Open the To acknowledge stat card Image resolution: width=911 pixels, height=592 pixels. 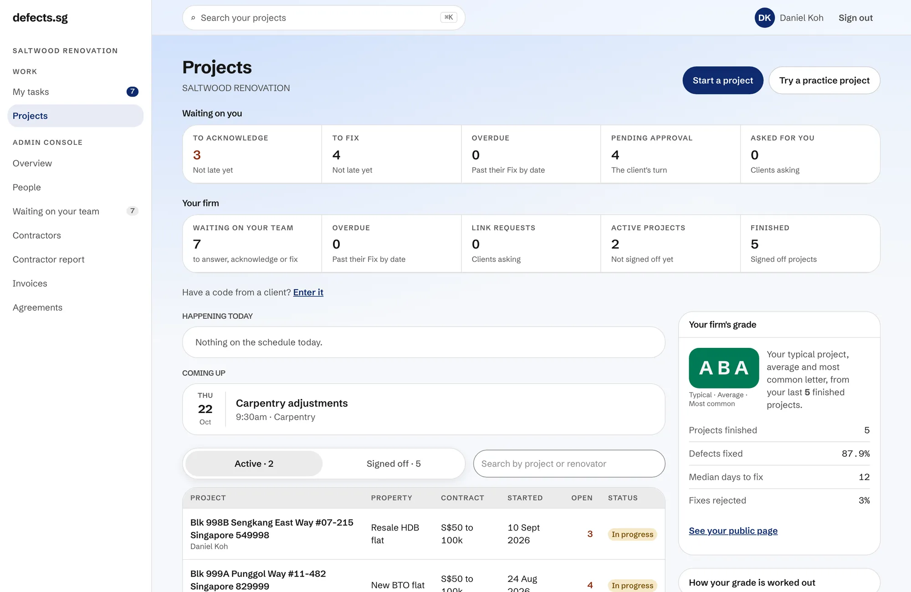click(252, 154)
